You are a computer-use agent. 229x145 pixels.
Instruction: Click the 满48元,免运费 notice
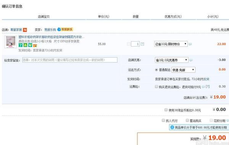point(220,30)
